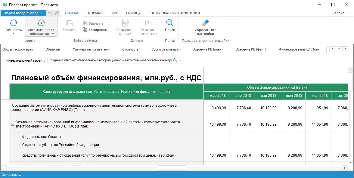The width and height of the screenshot is (354, 178).
Task: Open the Освоение КВ (план) tab
Action: pyautogui.click(x=207, y=49)
